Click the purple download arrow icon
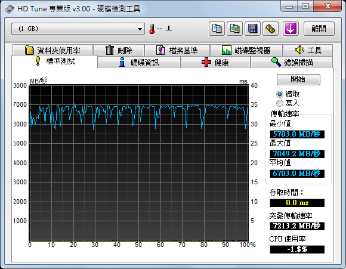The height and width of the screenshot is (269, 346). 291,29
